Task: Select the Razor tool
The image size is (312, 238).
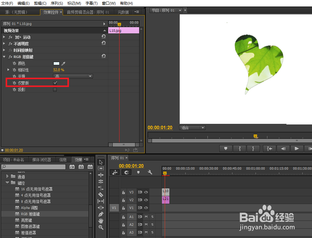Action: tap(101, 195)
